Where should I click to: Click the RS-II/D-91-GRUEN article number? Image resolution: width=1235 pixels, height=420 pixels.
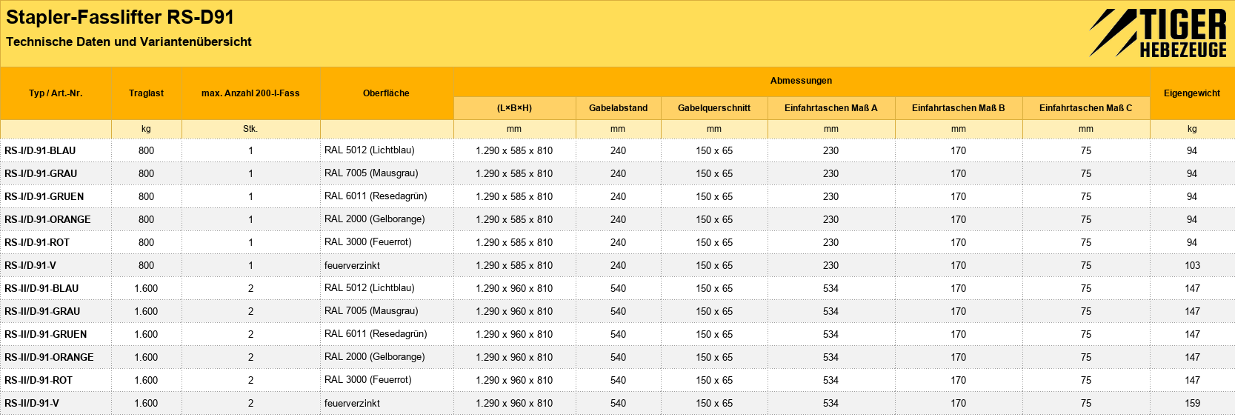pyautogui.click(x=45, y=334)
